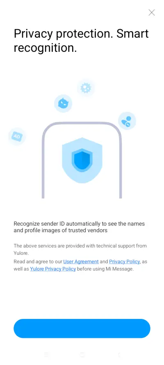This screenshot has height=365, width=164.
Task: Tap the blue agree button
Action: point(82,328)
